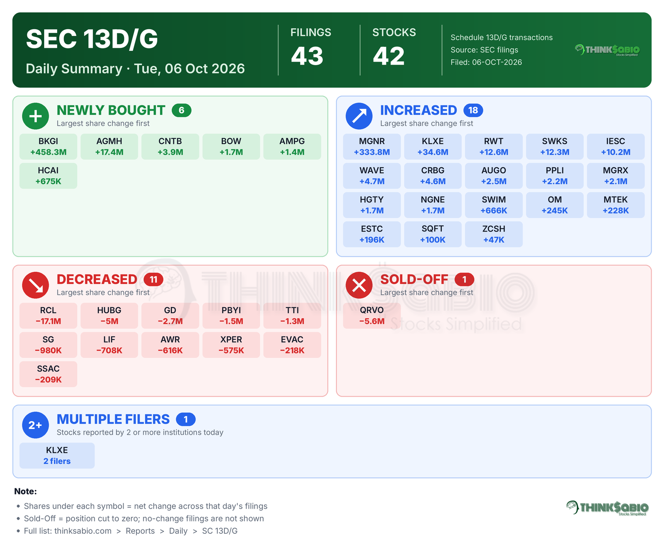Click the red X Sold-Off icon
This screenshot has width=664, height=556.
tap(359, 285)
